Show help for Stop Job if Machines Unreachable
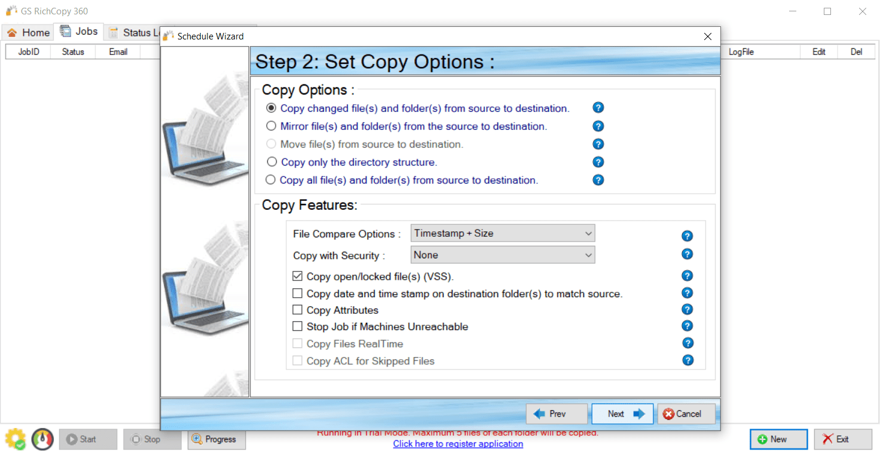Viewport: 880px width, 455px height. 687,326
